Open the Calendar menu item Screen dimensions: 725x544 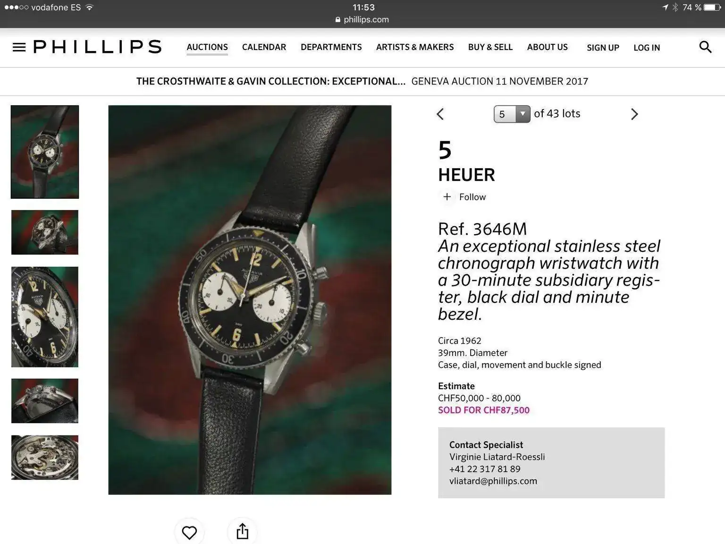[264, 47]
